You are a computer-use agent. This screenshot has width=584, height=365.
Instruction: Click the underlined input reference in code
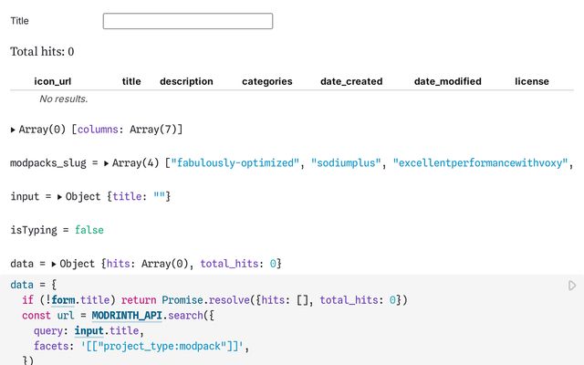click(89, 330)
